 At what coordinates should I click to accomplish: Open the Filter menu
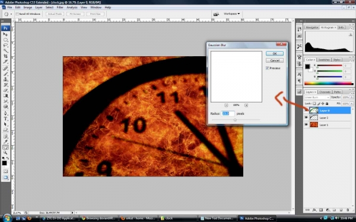point(60,7)
